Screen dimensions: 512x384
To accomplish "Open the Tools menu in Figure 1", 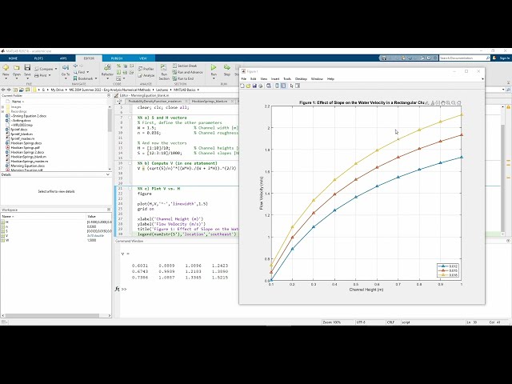I will pos(287,78).
